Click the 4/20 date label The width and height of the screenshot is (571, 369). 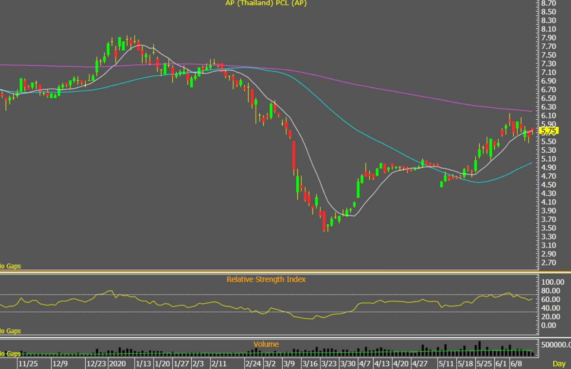click(401, 363)
